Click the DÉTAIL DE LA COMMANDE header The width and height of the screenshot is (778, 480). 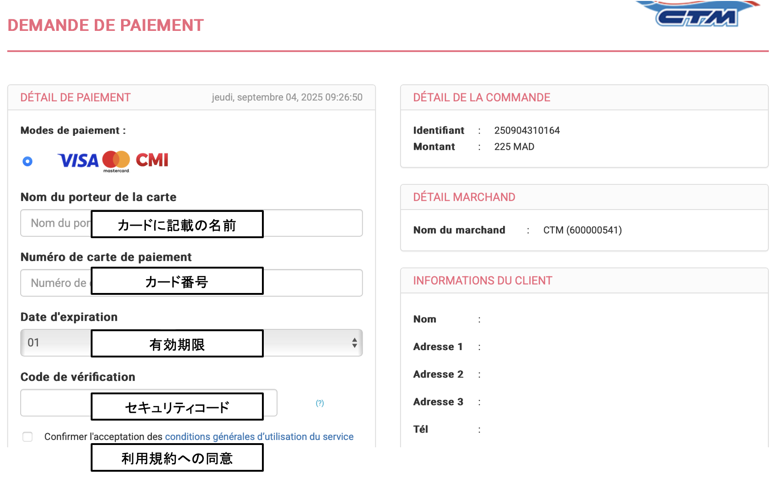[482, 98]
